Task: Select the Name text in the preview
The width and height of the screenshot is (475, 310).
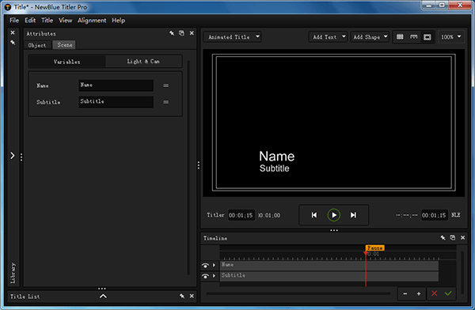Action: [276, 157]
